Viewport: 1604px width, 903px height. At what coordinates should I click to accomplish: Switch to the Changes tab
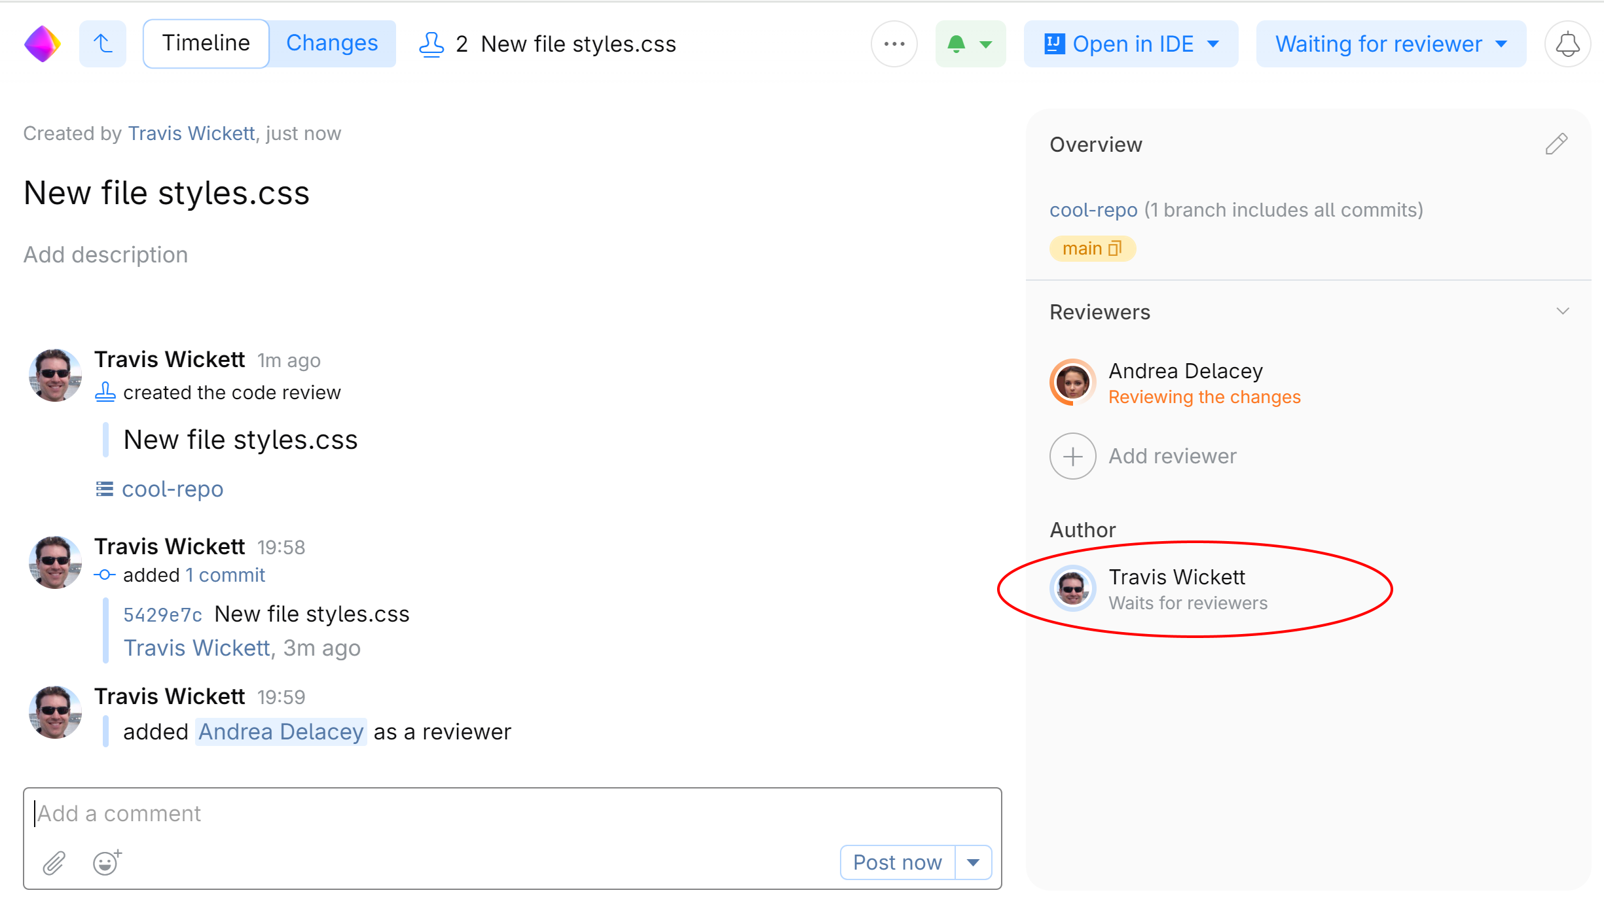point(332,44)
